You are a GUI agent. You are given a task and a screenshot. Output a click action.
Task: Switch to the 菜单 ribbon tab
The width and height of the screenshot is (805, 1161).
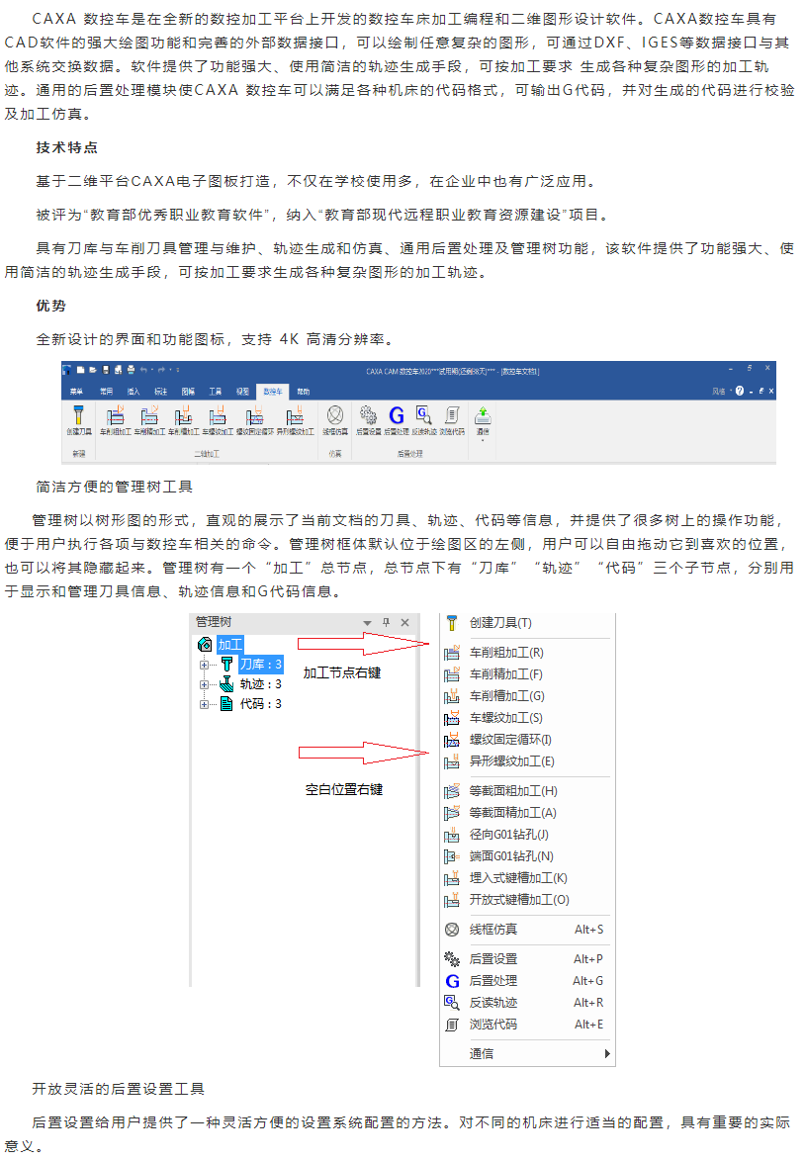click(x=76, y=392)
